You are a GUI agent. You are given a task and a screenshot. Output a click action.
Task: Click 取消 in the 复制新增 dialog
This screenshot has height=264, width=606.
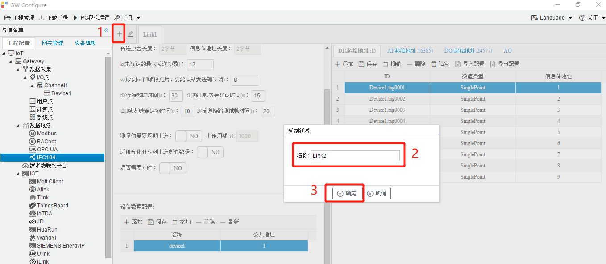click(377, 194)
